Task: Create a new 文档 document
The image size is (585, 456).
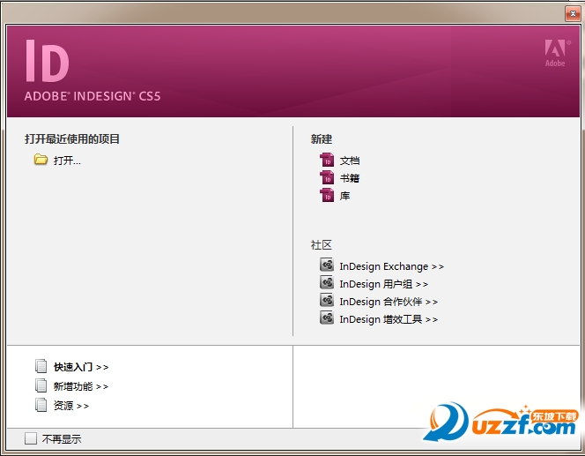Action: click(350, 161)
